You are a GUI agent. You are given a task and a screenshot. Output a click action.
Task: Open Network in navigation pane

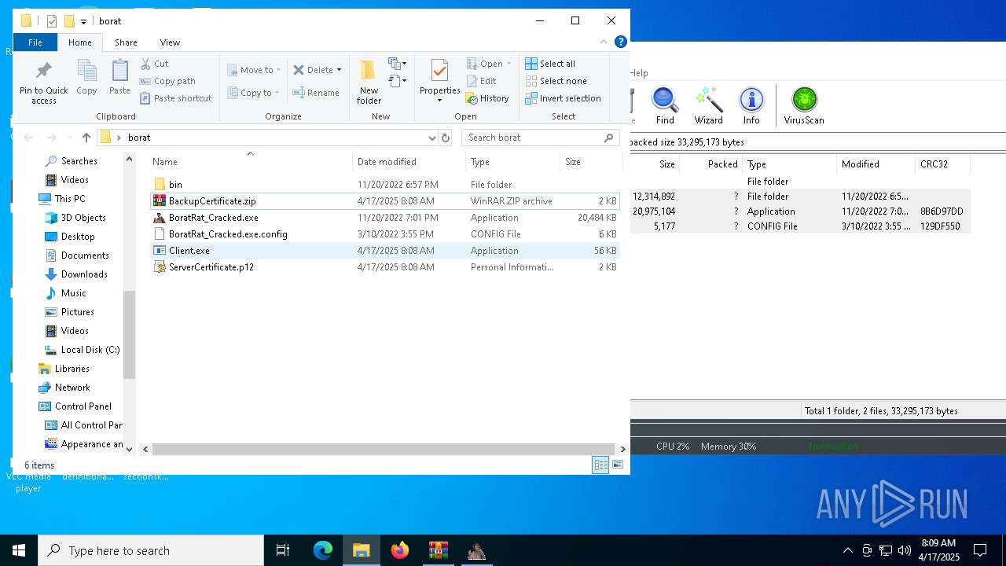click(72, 388)
